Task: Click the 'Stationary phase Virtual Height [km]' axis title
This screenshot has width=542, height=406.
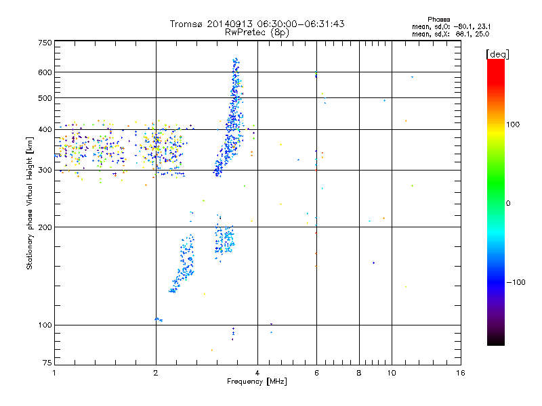Action: (x=29, y=203)
